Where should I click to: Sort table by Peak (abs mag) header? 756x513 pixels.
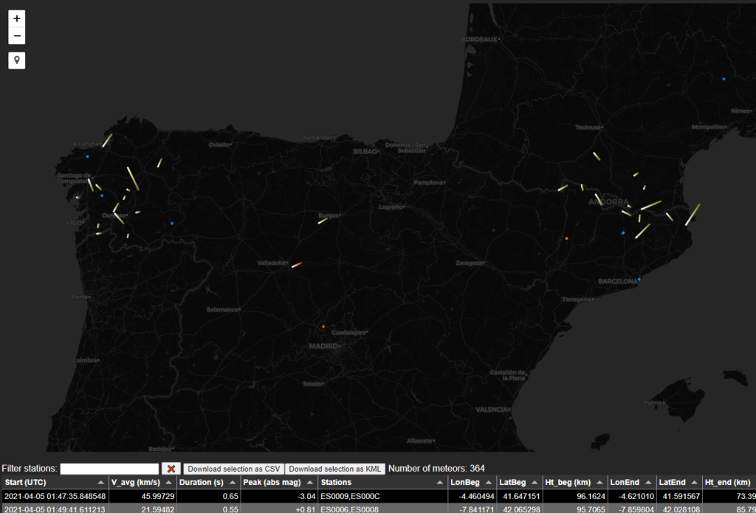(278, 482)
